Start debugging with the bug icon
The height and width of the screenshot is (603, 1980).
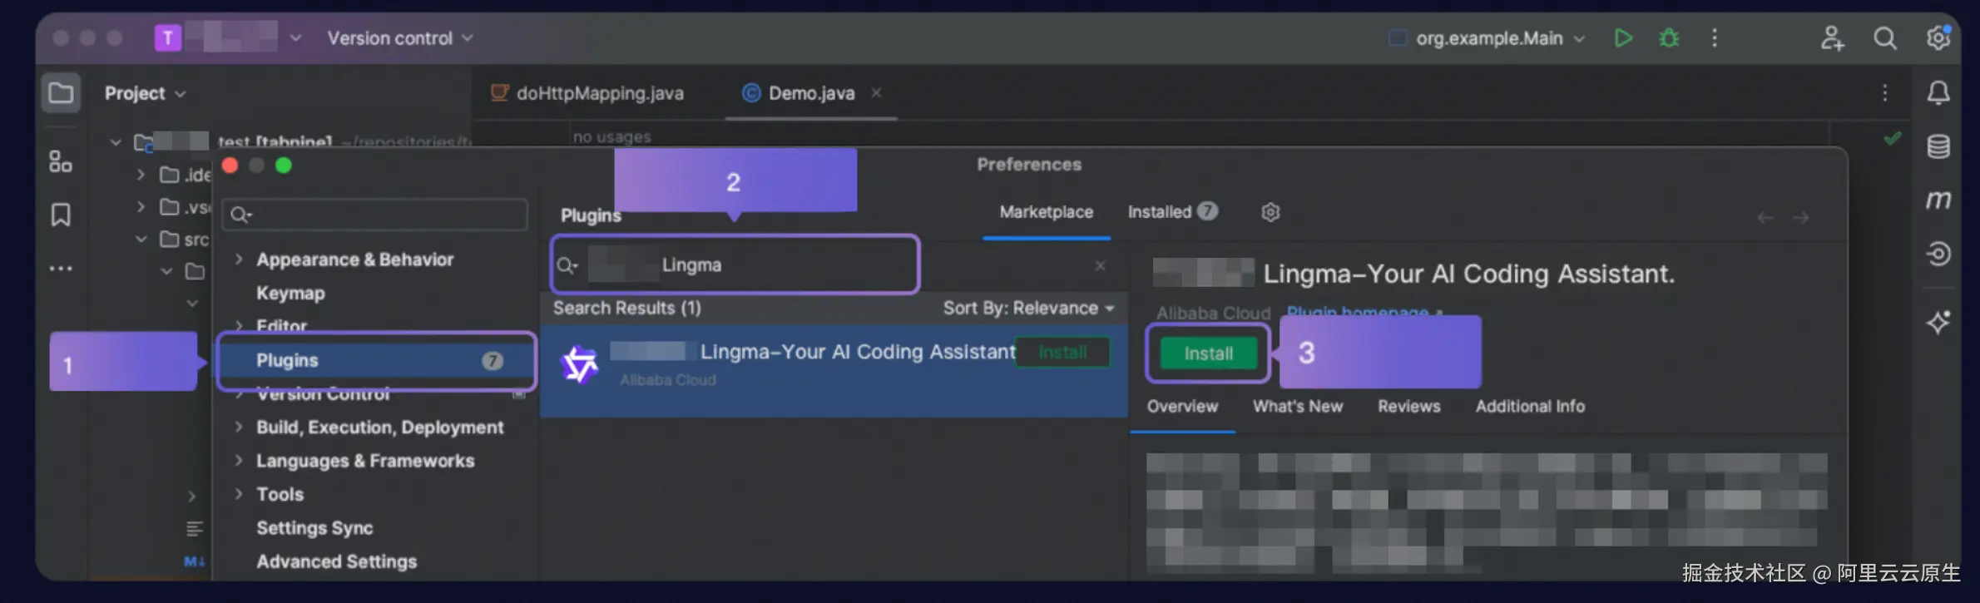click(x=1669, y=38)
